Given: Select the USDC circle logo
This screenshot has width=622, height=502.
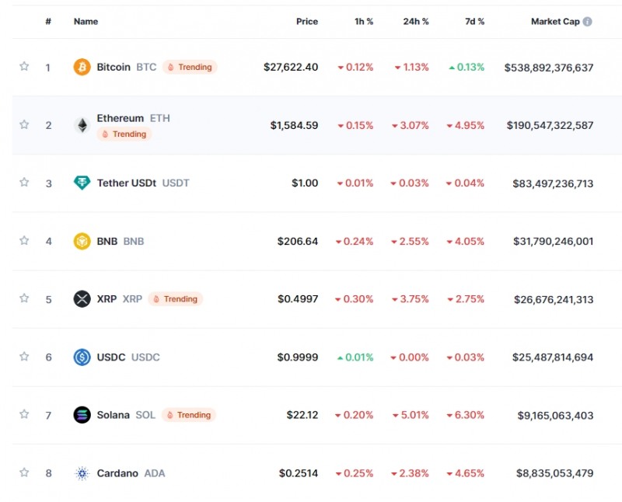Looking at the screenshot, I should point(80,357).
